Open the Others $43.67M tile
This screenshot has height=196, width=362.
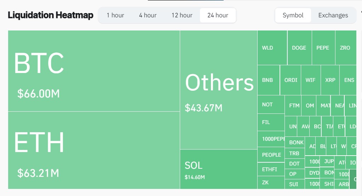pos(218,90)
